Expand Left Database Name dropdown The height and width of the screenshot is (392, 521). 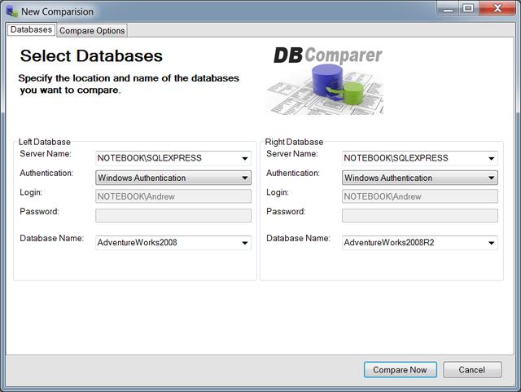tap(244, 242)
